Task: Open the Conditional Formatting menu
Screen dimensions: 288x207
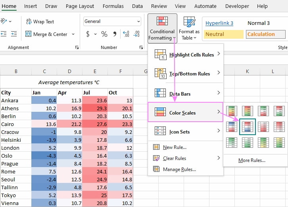Action: (x=162, y=28)
